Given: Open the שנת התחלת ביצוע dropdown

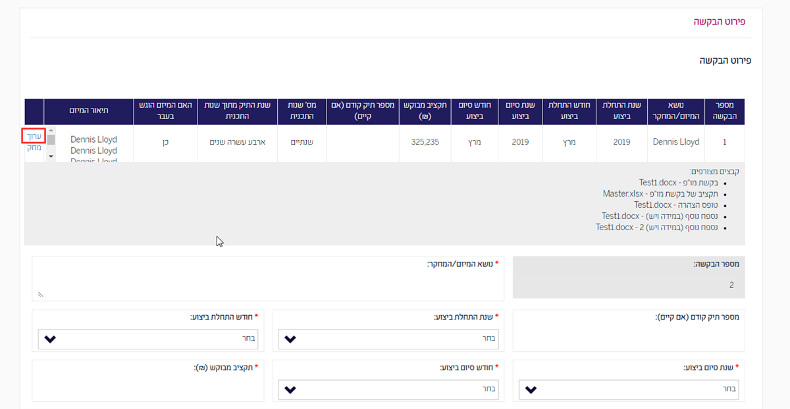Looking at the screenshot, I should click(388, 339).
